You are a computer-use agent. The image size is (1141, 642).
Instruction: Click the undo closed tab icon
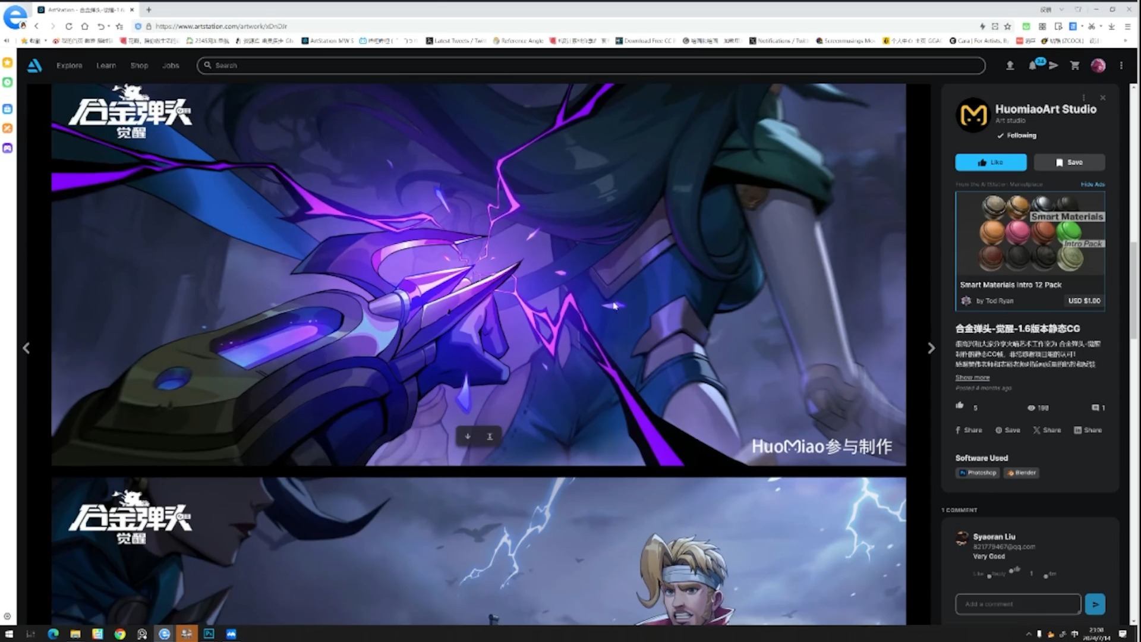[101, 26]
